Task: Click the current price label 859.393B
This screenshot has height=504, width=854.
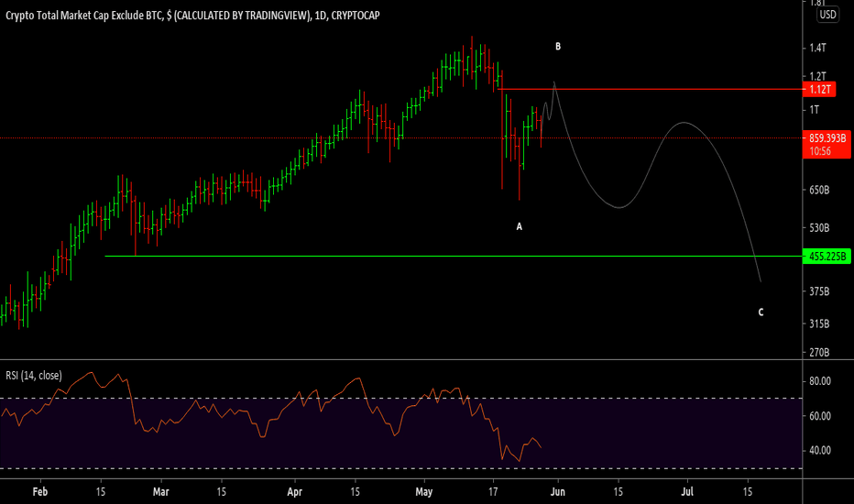Action: click(x=827, y=138)
